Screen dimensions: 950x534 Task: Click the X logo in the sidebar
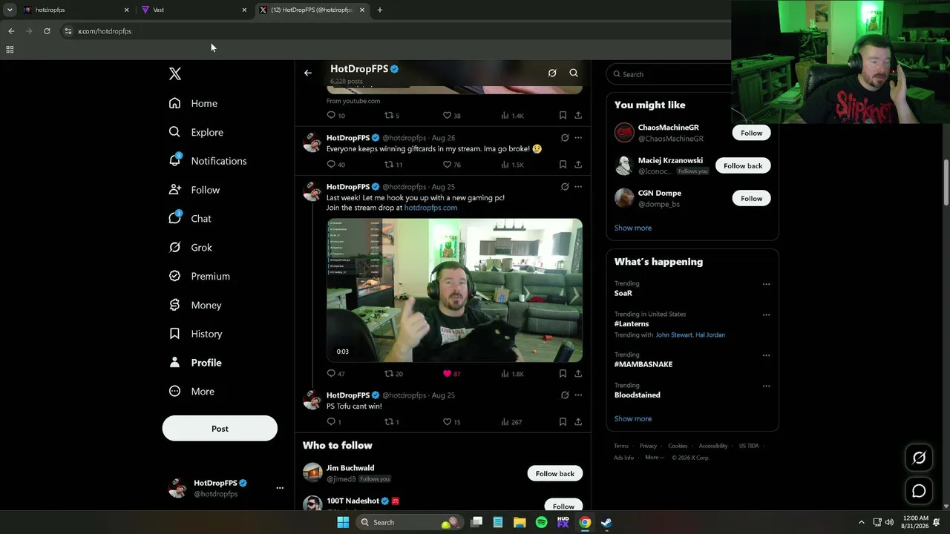pyautogui.click(x=175, y=73)
